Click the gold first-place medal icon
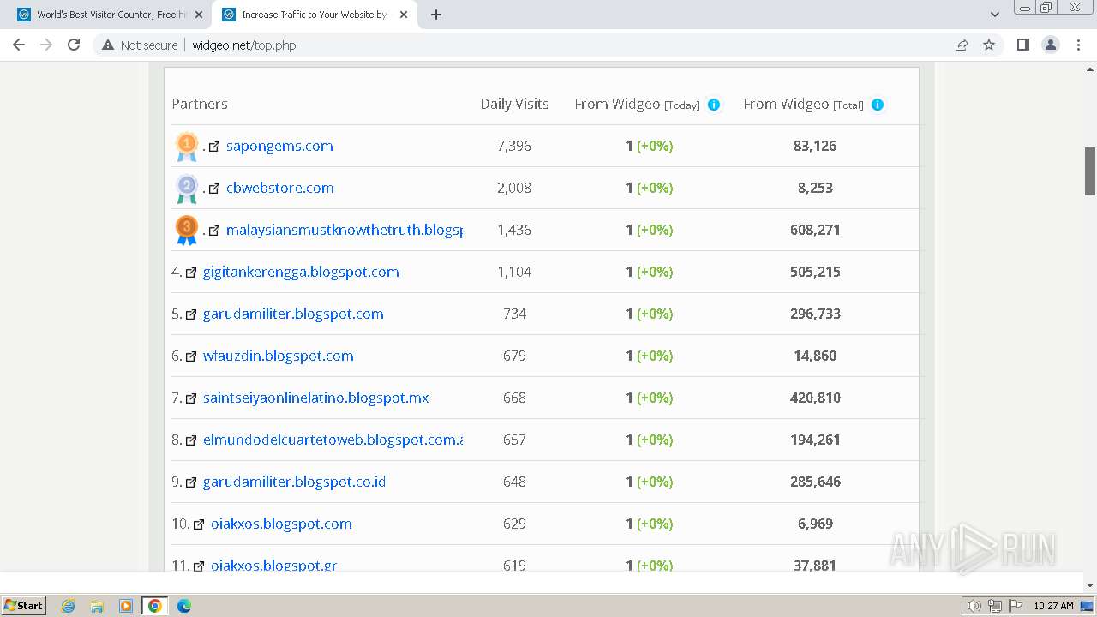 [x=186, y=147]
